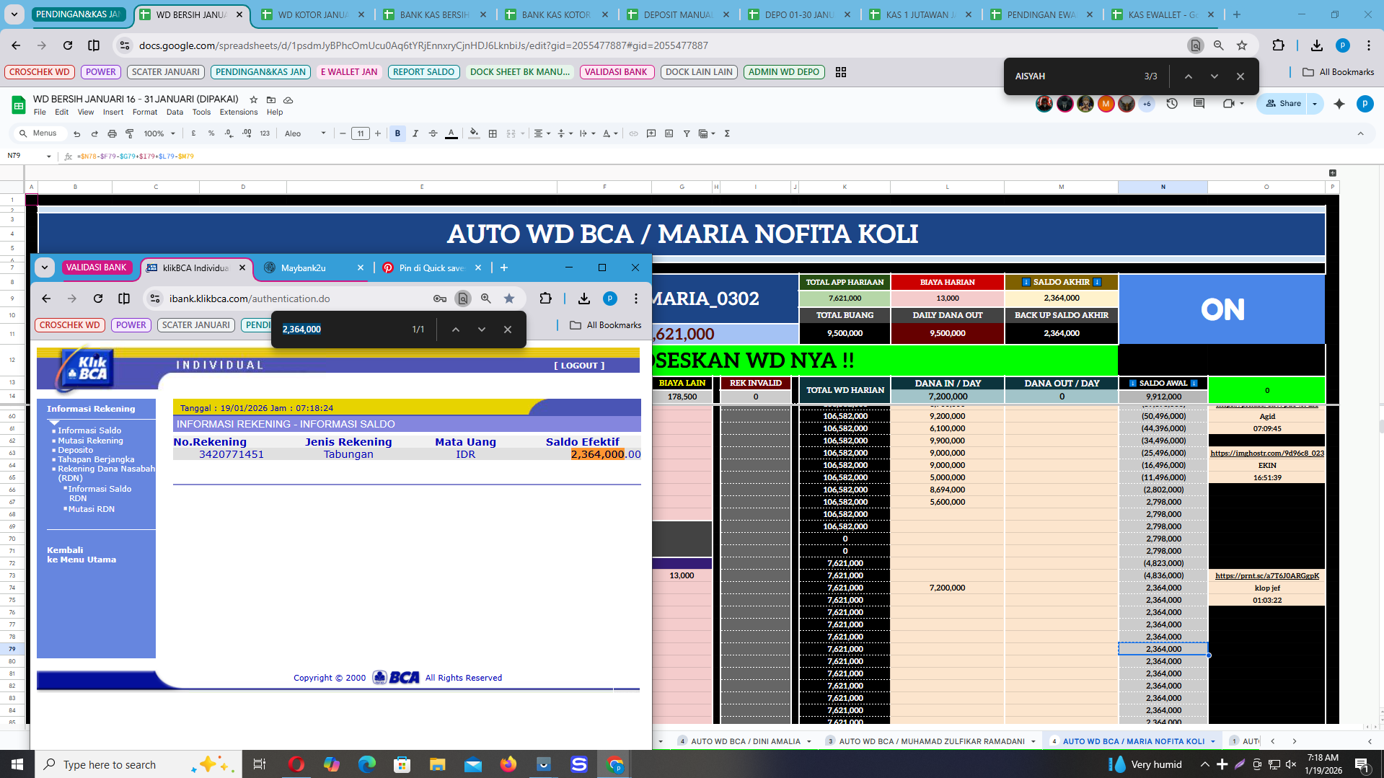The image size is (1384, 778).
Task: Switch to the Maybank2u tab in klikBCA window
Action: point(313,268)
